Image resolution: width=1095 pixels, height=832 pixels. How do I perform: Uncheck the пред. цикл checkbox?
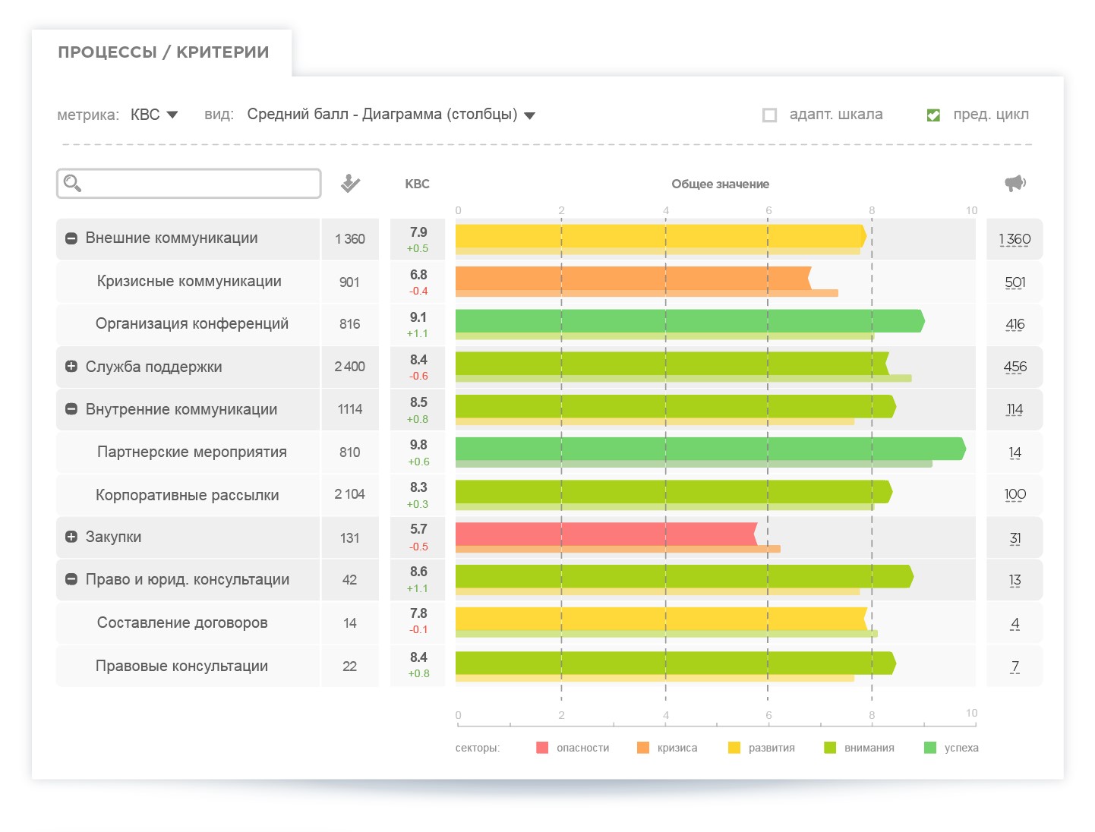(933, 115)
